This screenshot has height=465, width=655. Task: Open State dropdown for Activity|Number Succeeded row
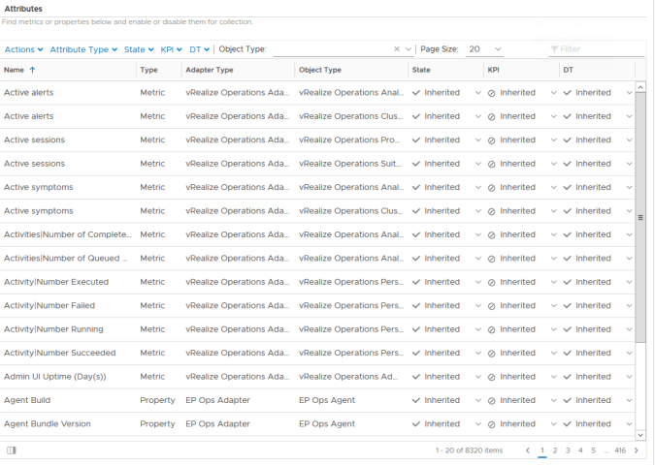coord(478,353)
